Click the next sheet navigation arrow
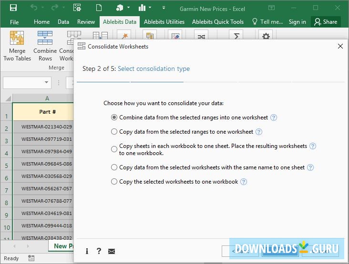Viewport: 349px width, 264px height. tap(28, 246)
